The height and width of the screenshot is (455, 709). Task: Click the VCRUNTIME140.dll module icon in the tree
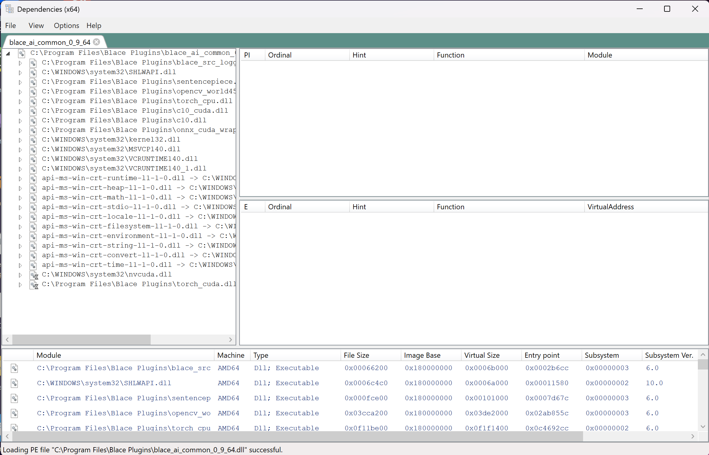coord(33,159)
